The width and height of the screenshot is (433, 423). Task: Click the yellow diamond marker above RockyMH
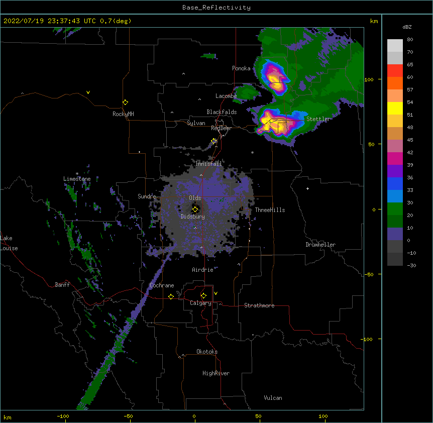(x=126, y=102)
